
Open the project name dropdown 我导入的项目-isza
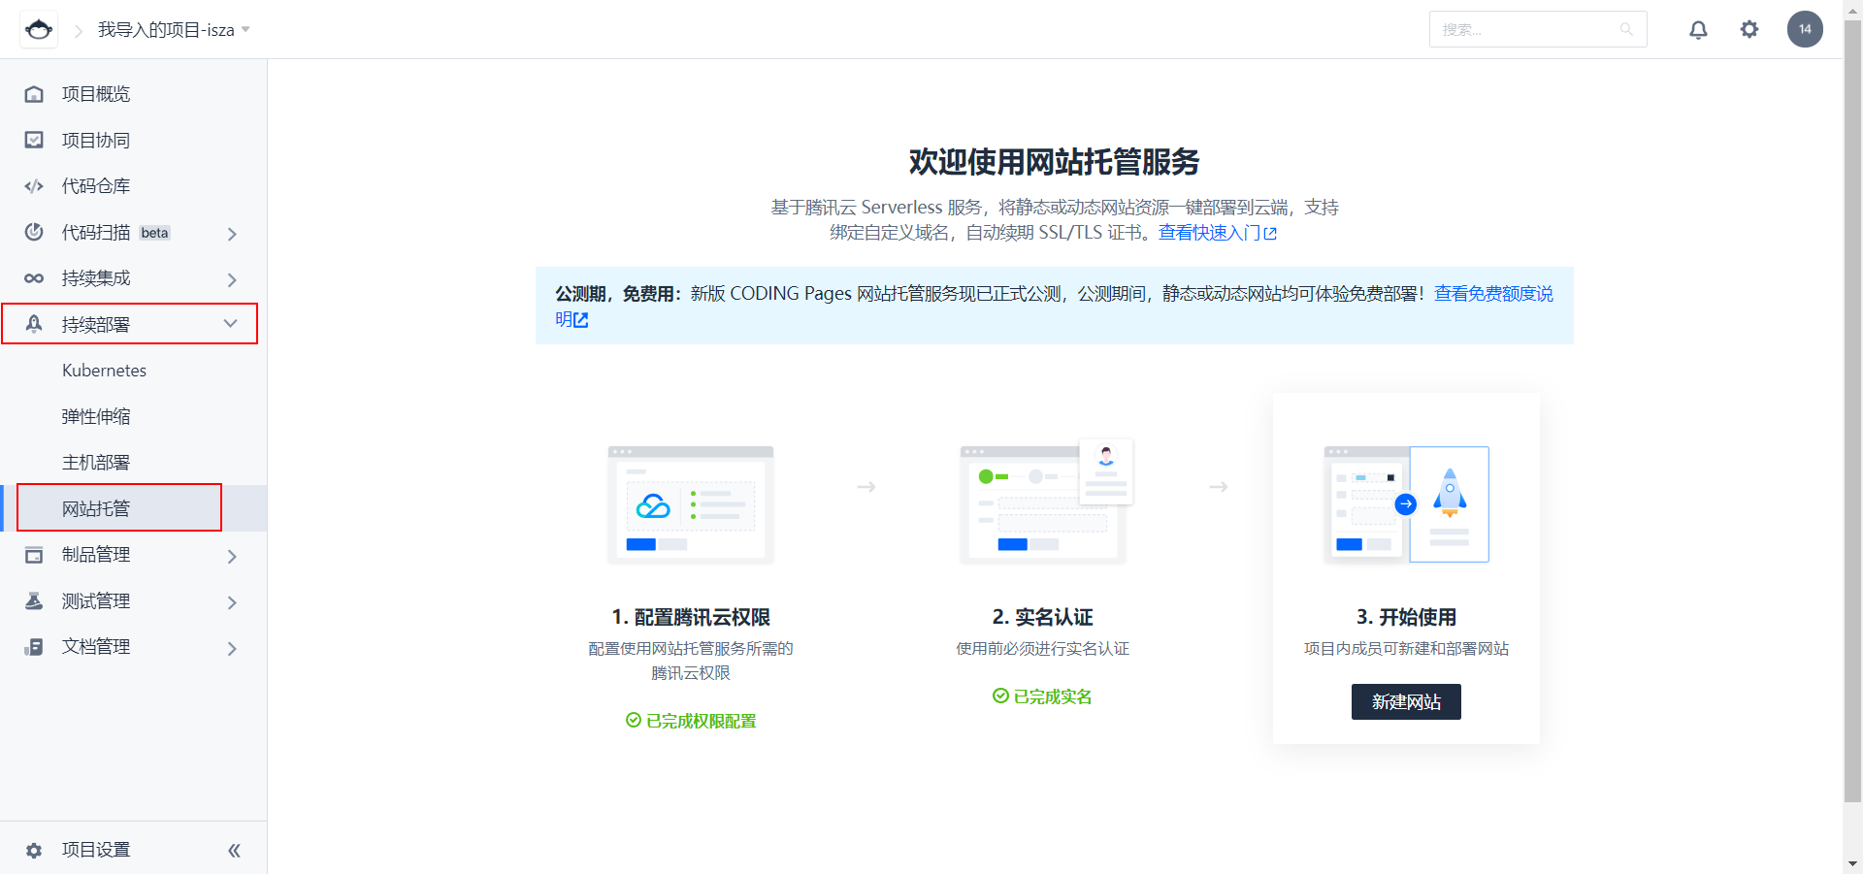click(x=174, y=30)
